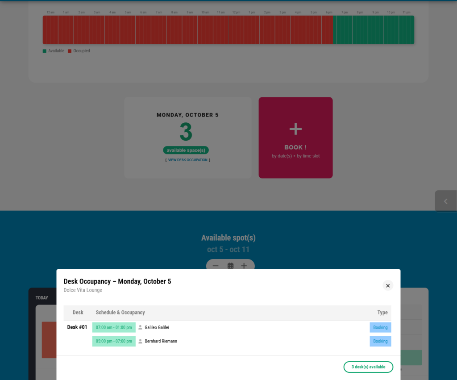Click the 12 pm occupied timeline segment
The height and width of the screenshot is (380, 457).
(x=236, y=30)
